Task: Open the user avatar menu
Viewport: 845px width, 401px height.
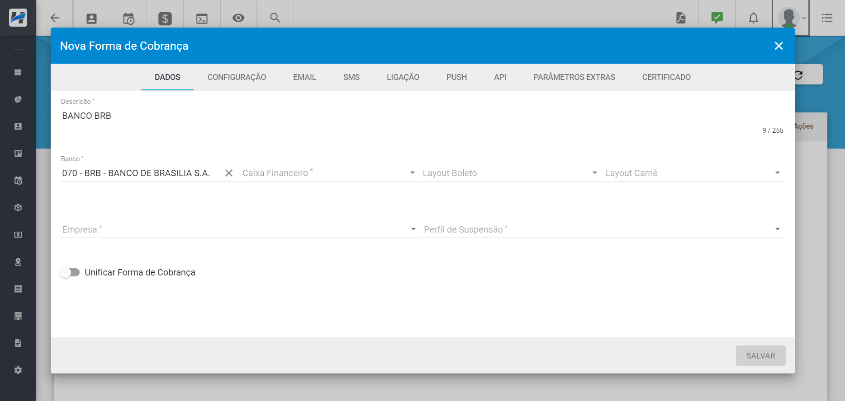Action: pyautogui.click(x=788, y=18)
